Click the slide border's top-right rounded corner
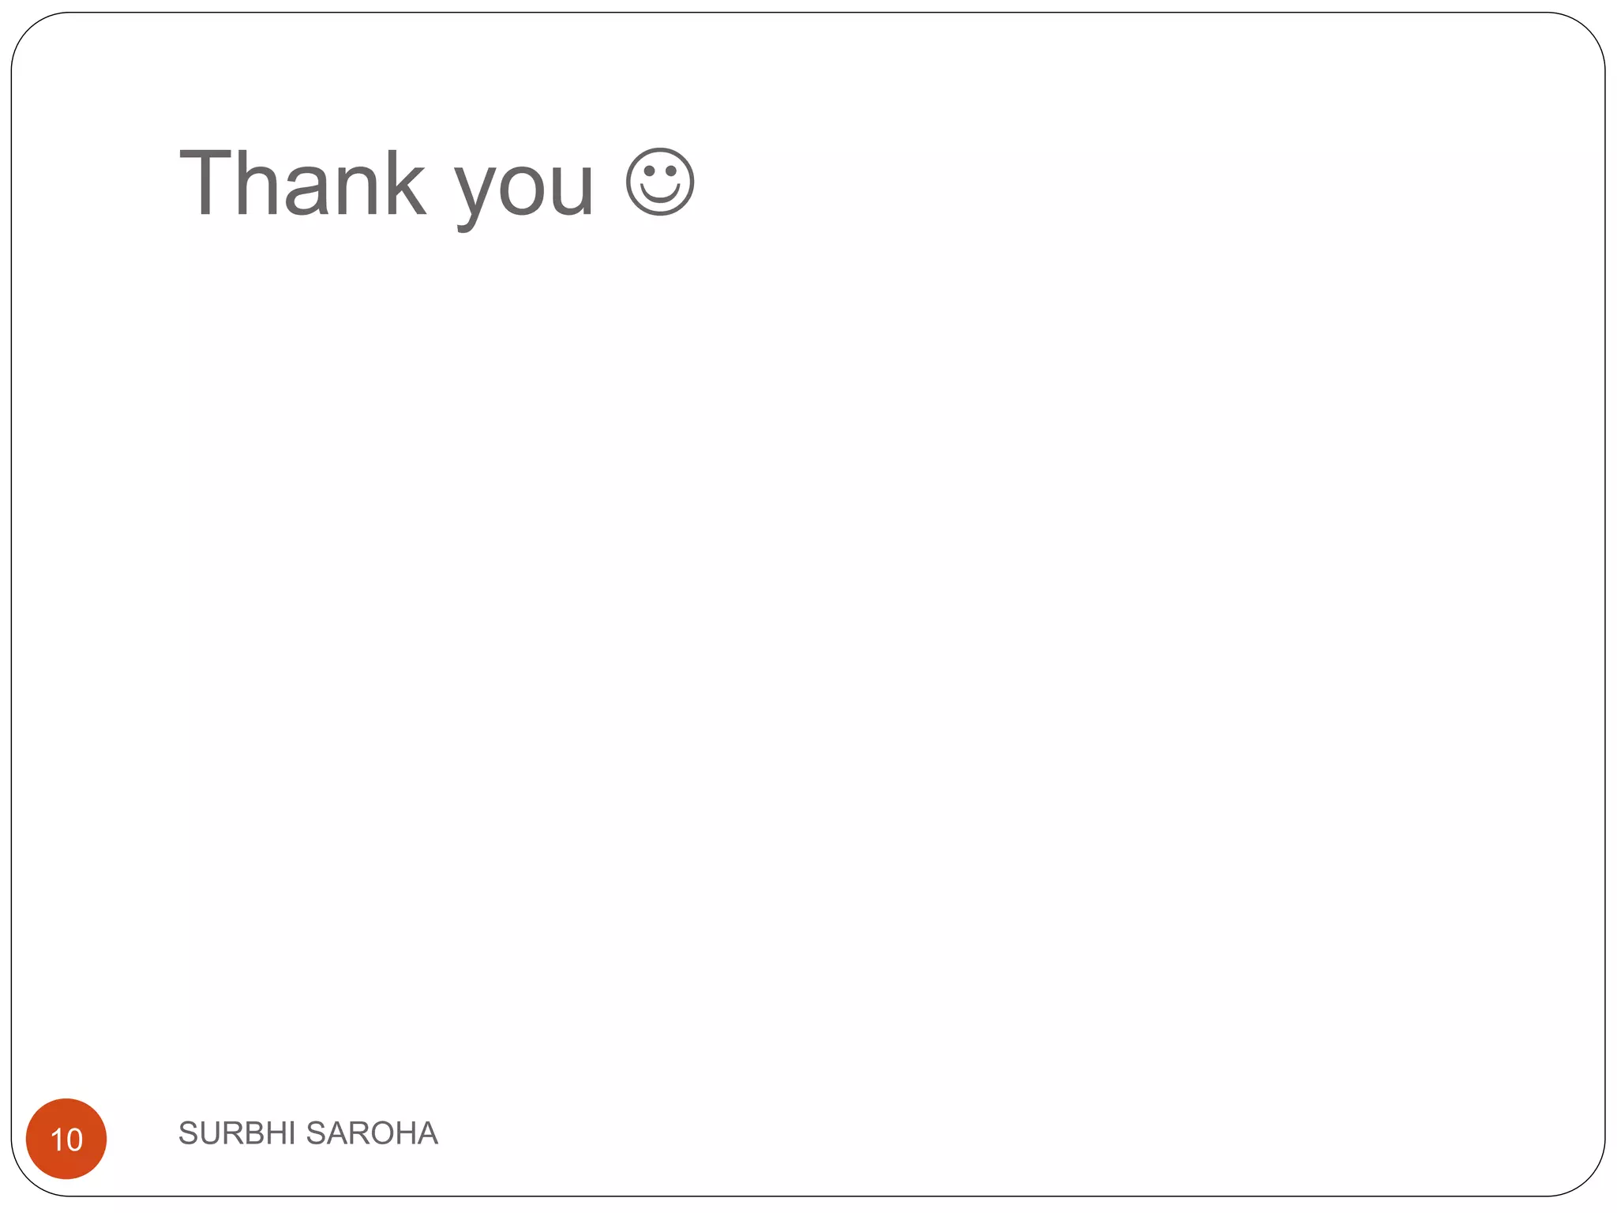 1585,32
